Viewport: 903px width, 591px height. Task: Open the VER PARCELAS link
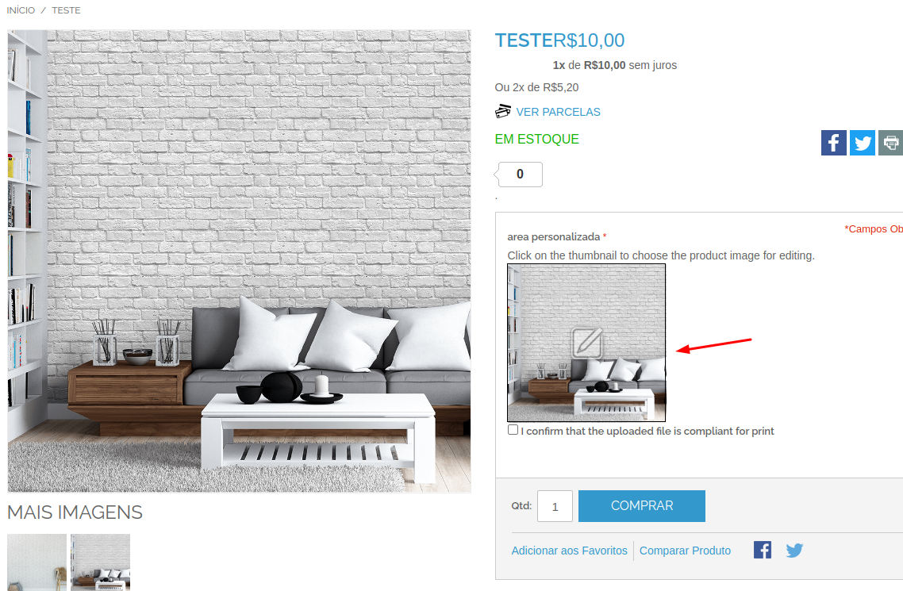pyautogui.click(x=558, y=112)
